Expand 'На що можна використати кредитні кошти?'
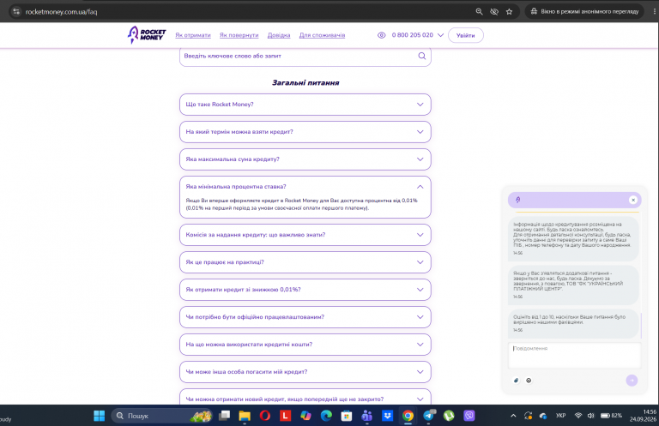659x426 pixels. point(305,345)
